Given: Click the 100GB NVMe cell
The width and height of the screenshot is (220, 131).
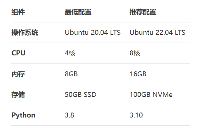Looking at the screenshot, I should pos(151,94).
